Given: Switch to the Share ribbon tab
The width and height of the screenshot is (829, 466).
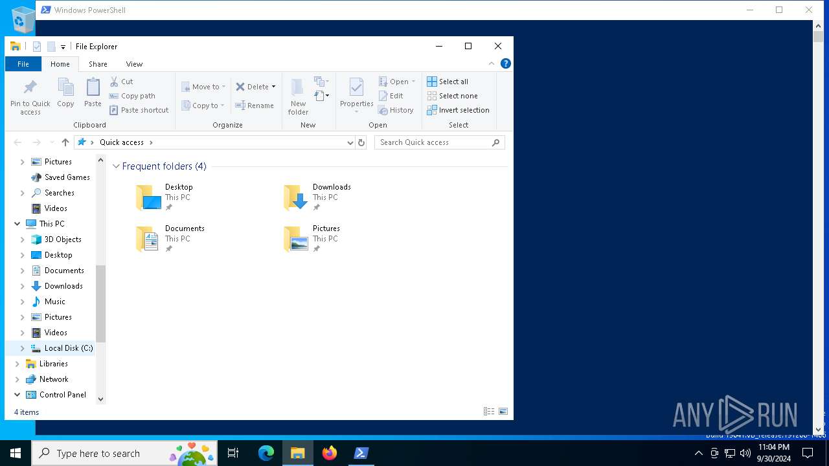Looking at the screenshot, I should [x=98, y=64].
